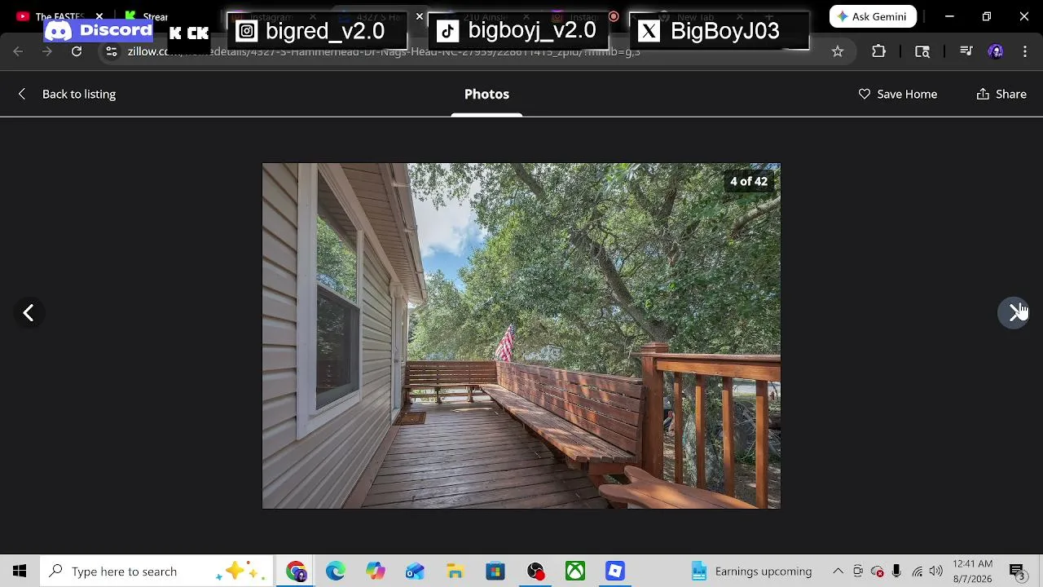
Task: Open Google Chrome from the taskbar
Action: [x=296, y=572]
